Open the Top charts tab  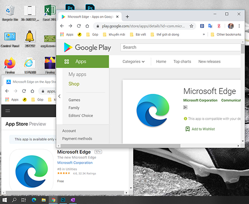182,62
